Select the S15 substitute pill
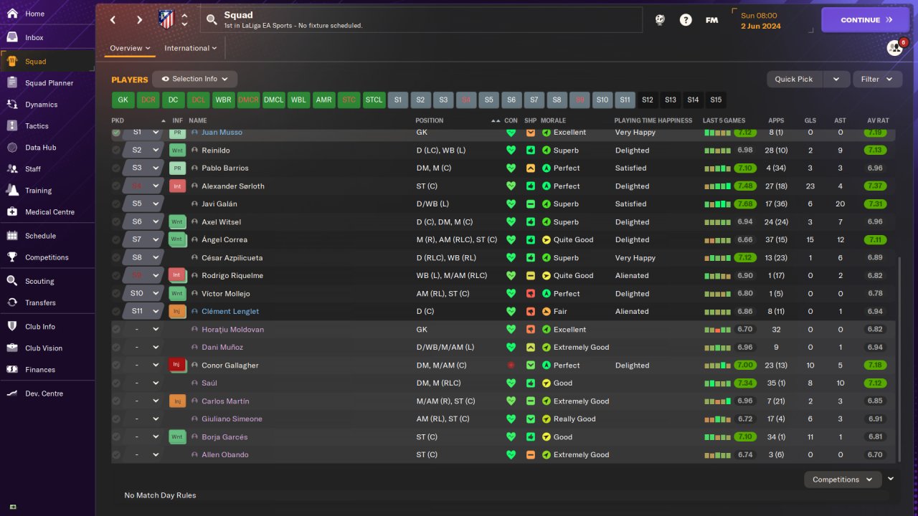918x516 pixels. [716, 100]
